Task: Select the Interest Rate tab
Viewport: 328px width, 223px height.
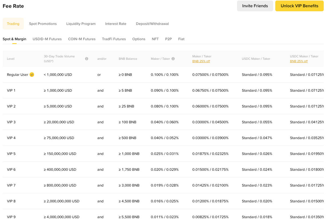Action: pos(116,24)
